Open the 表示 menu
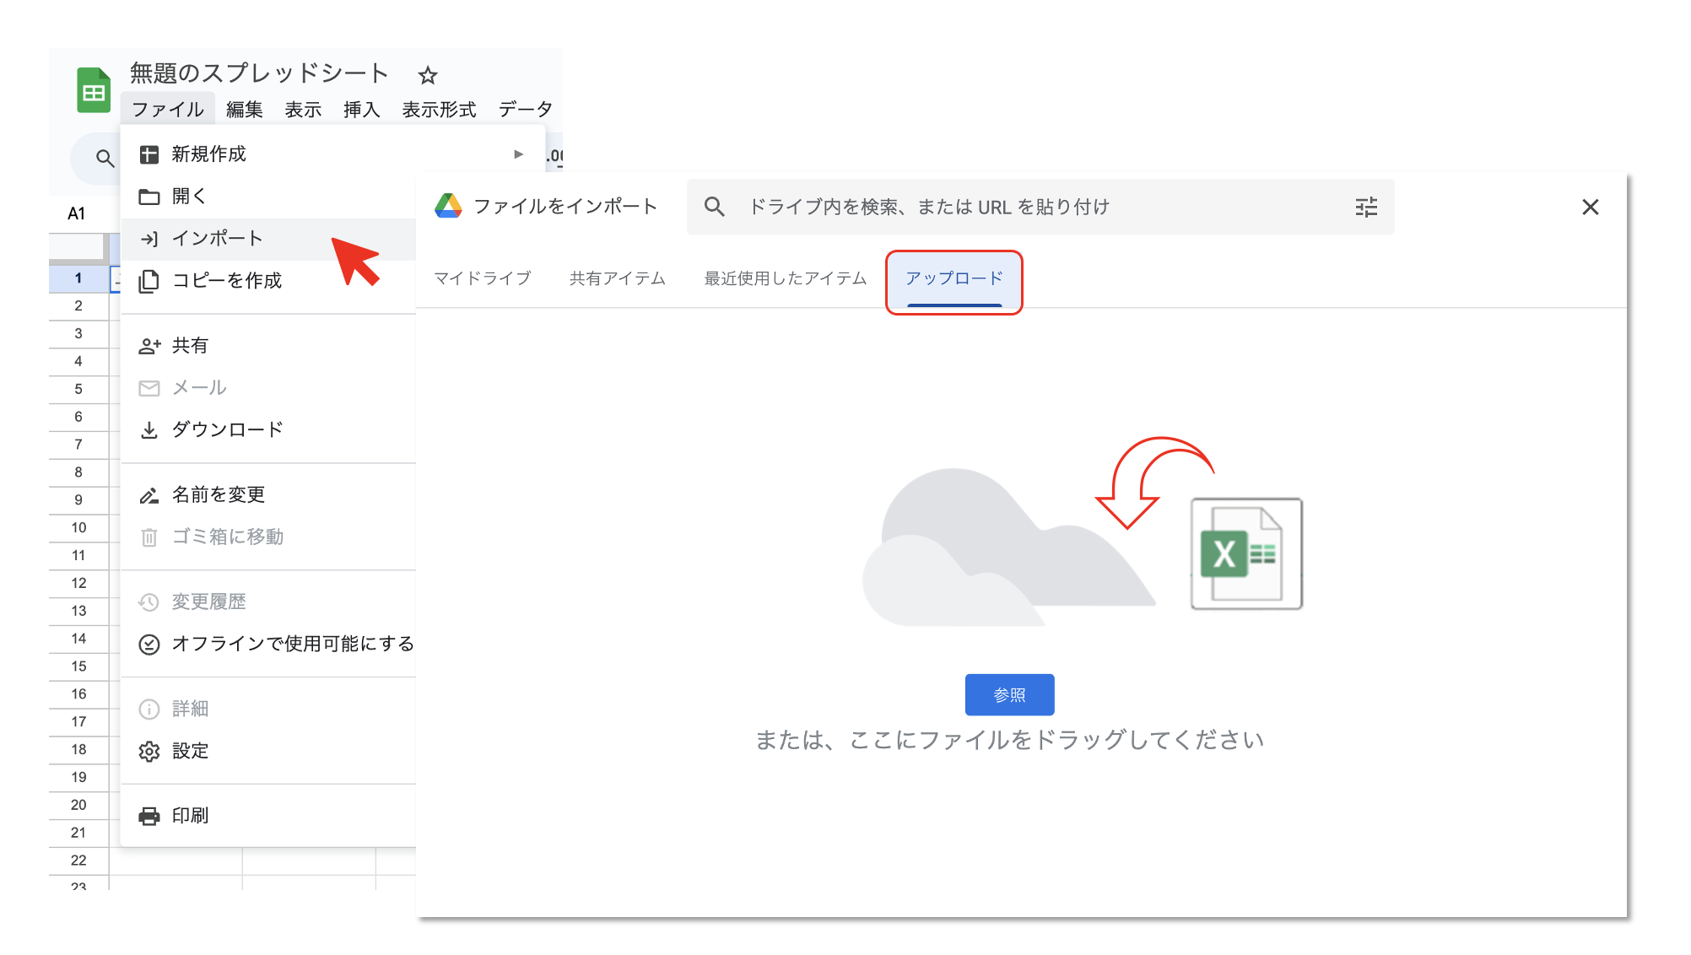Viewport: 1691px width, 955px height. tap(303, 110)
